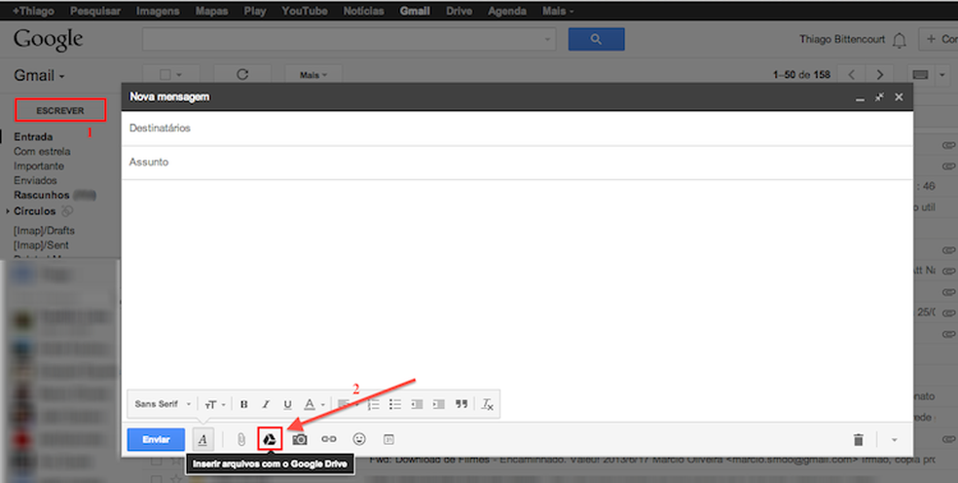Image resolution: width=958 pixels, height=483 pixels.
Task: Open Imagens in the top bar
Action: [x=158, y=11]
